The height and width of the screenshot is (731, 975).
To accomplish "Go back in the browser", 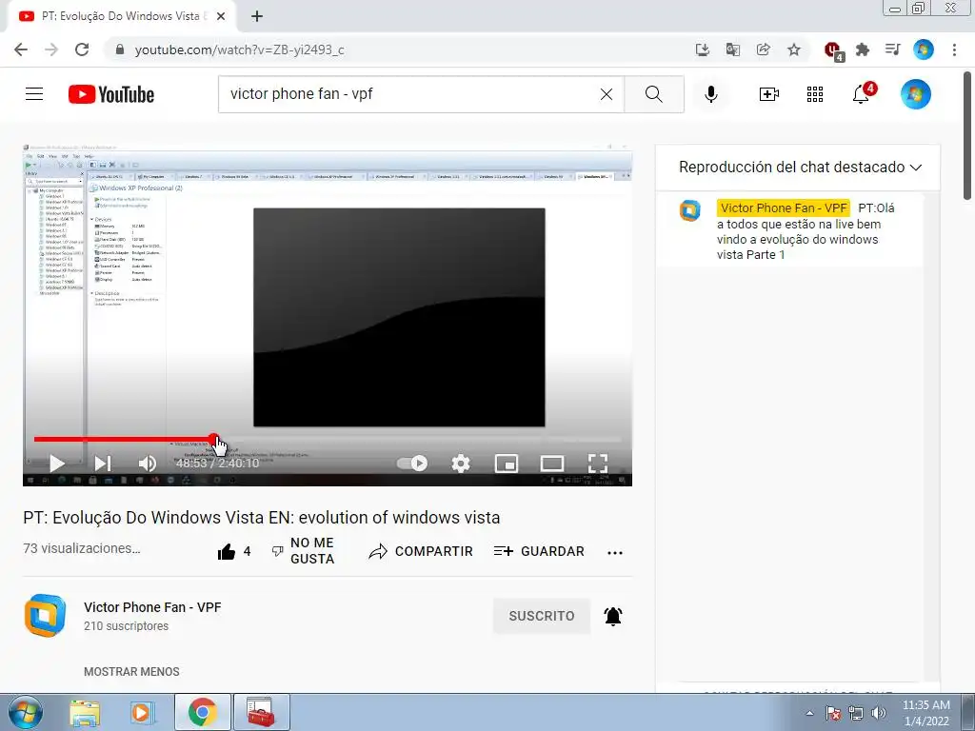I will (21, 49).
